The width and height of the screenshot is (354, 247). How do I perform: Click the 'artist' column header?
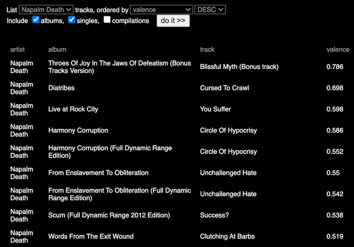[18, 50]
